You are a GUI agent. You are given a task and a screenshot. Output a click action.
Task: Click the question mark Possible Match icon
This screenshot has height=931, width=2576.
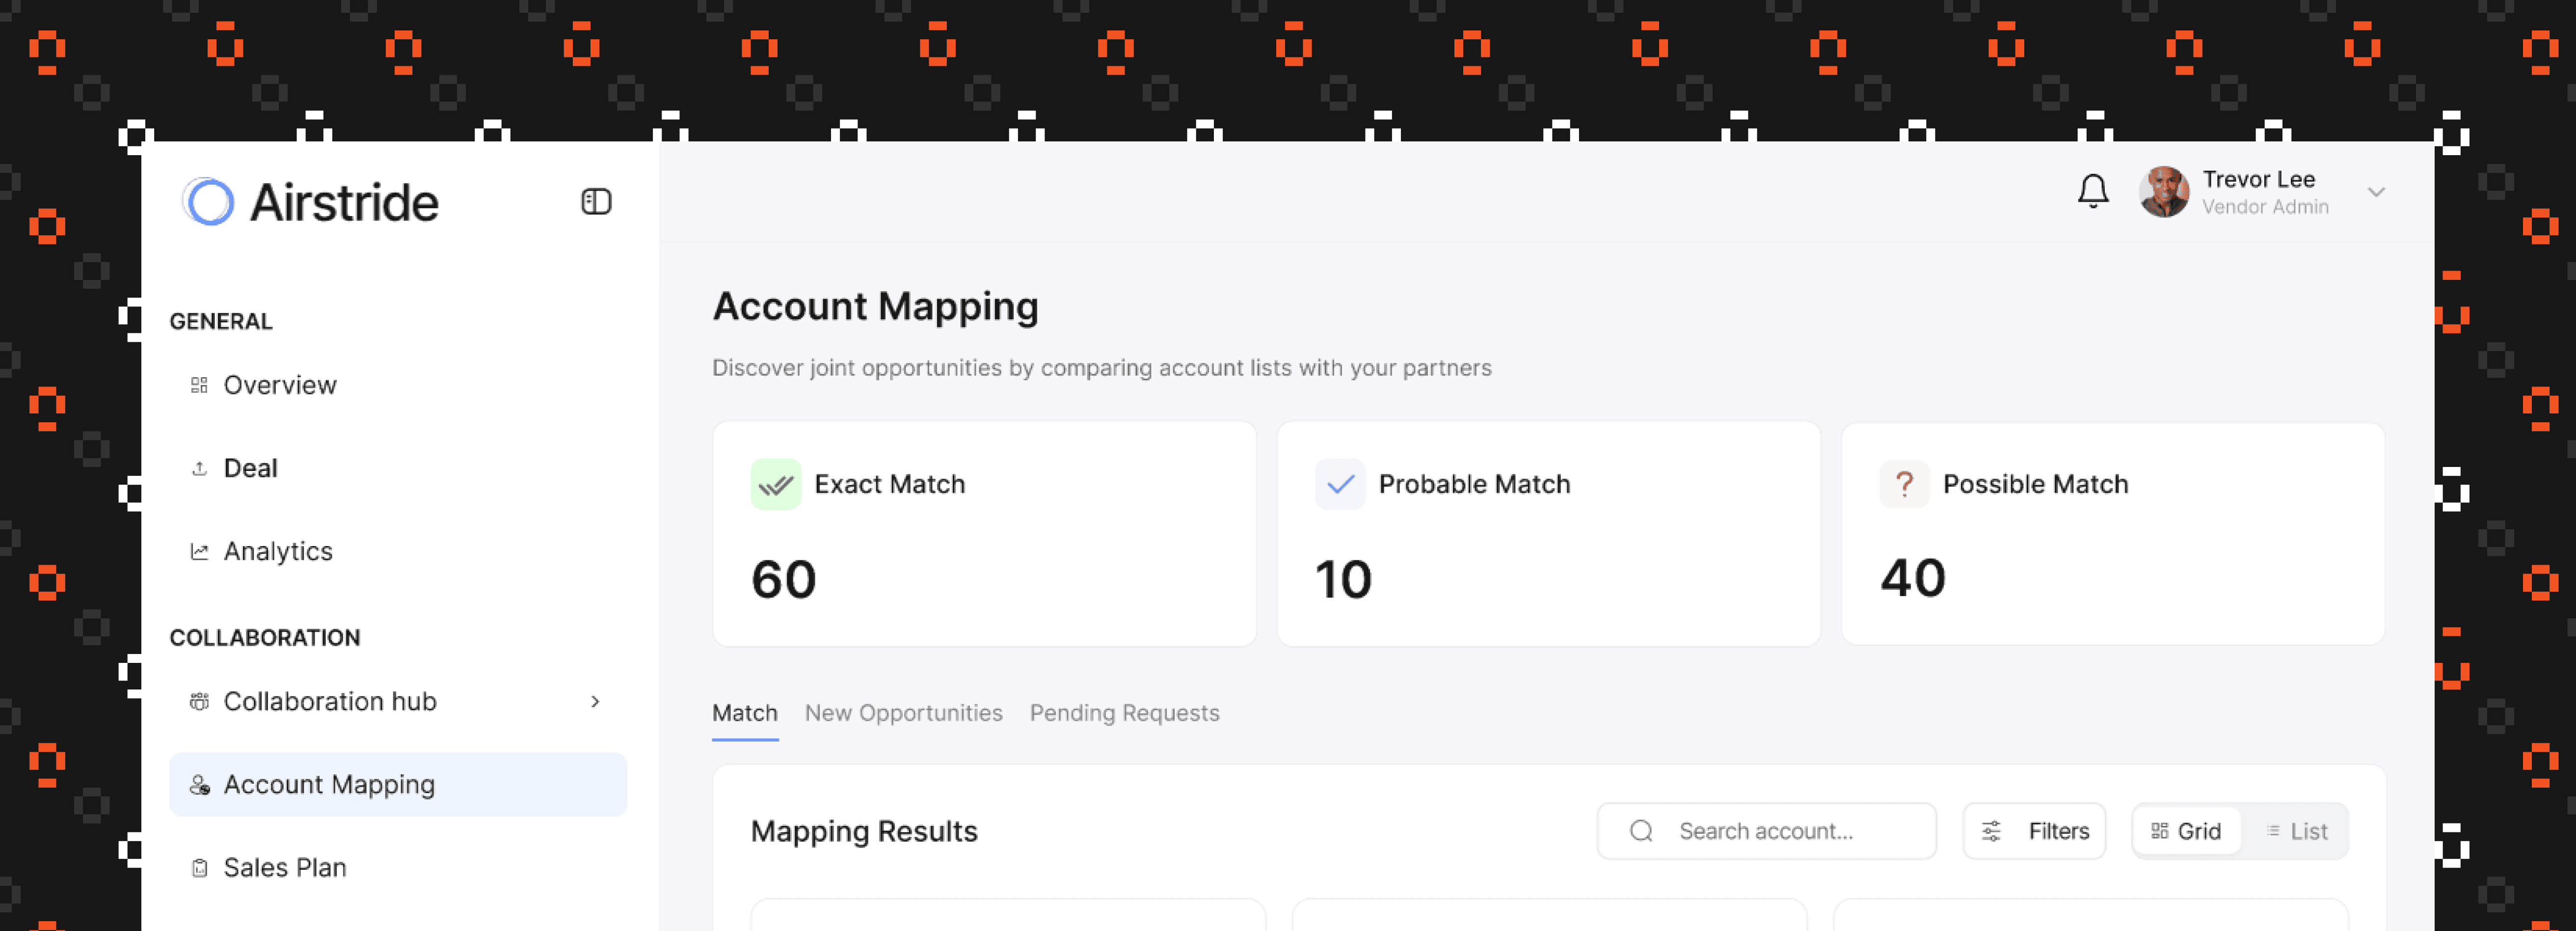pyautogui.click(x=1904, y=483)
